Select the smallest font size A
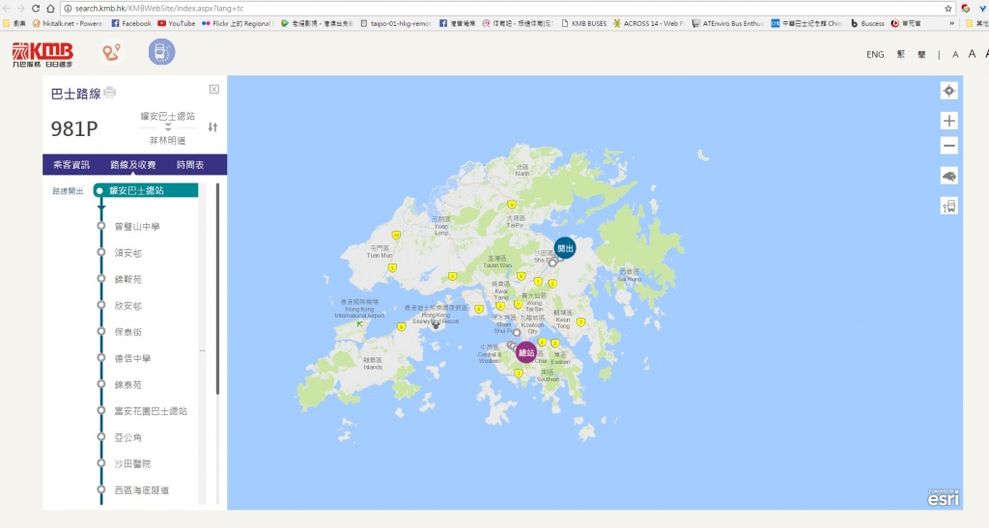 955,55
